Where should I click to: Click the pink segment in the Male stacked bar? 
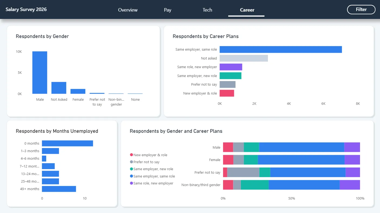(228, 147)
